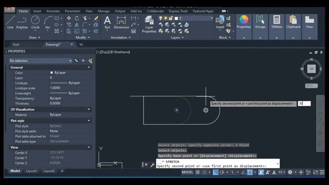Open the Utilities ribbon panel button
Screen dimensions: 329x185
pos(277,27)
